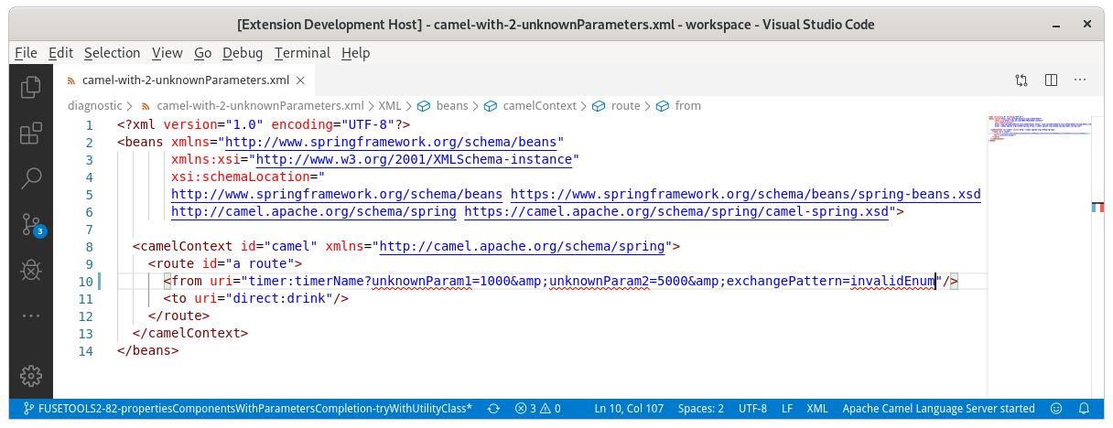Change the XML language mode indicator
The image size is (1113, 428).
click(817, 409)
